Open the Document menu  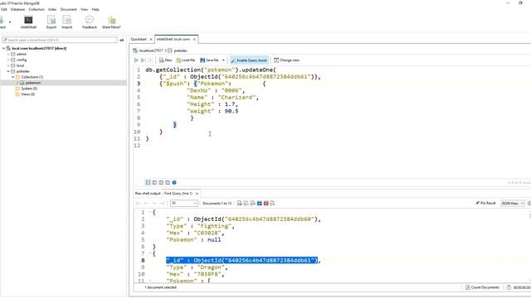[68, 9]
